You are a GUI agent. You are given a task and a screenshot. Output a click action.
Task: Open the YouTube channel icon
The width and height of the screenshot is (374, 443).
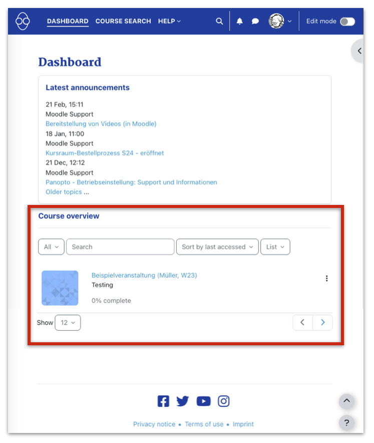[203, 401]
